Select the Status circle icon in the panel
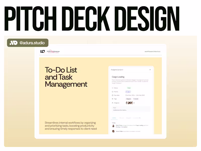 [113, 88]
